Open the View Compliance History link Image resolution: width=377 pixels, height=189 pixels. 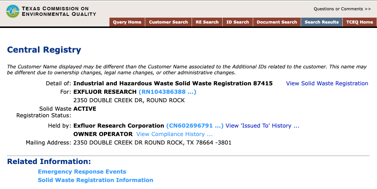pos(174,134)
